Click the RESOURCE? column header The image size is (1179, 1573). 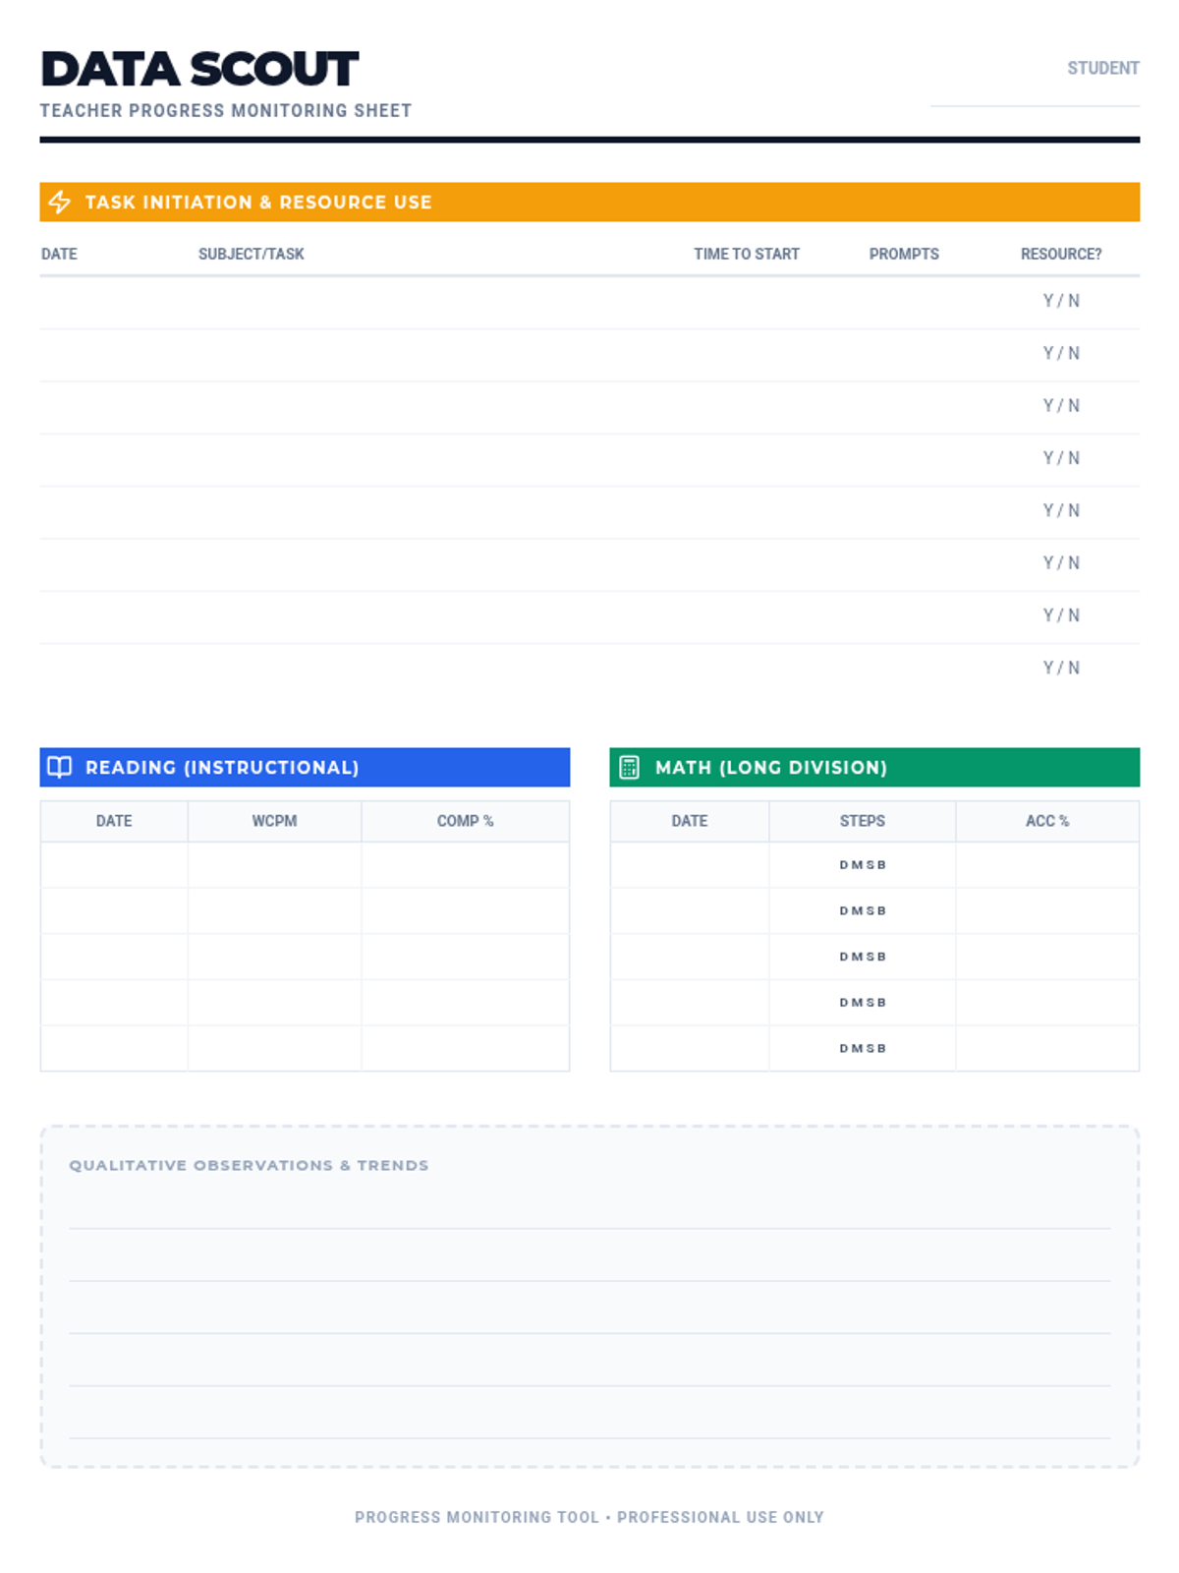tap(1060, 254)
